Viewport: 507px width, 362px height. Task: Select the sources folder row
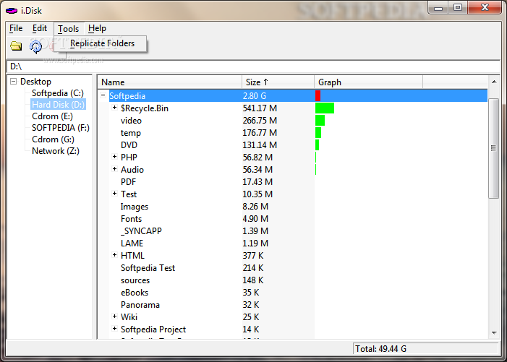point(293,280)
